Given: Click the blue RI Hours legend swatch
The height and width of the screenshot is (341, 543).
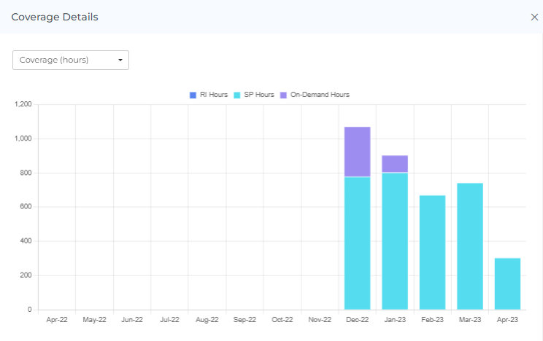Looking at the screenshot, I should [193, 95].
